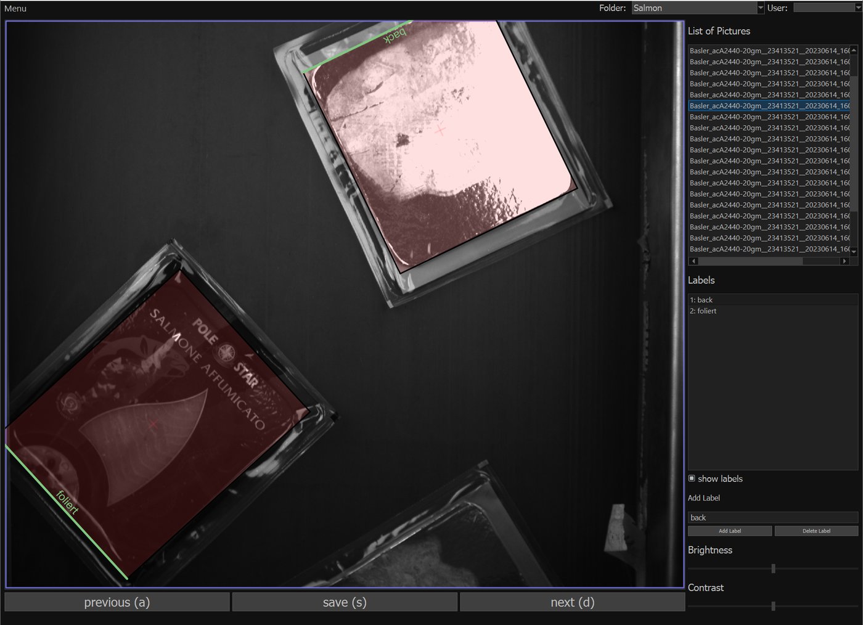The height and width of the screenshot is (625, 863).
Task: Click the picture list scroll-up arrow
Action: coord(854,50)
